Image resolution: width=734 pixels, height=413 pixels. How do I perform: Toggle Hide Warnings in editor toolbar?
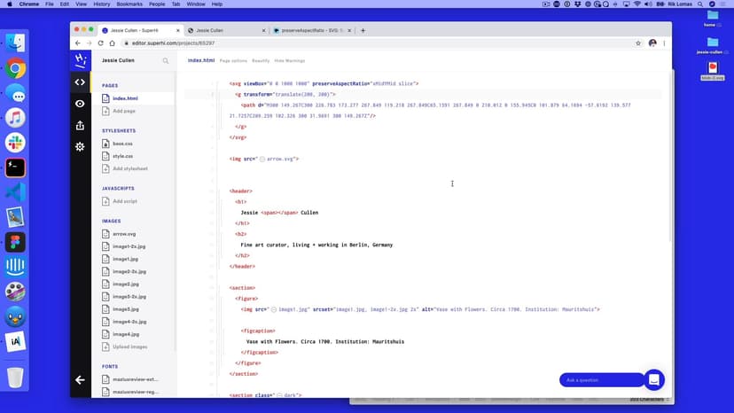pyautogui.click(x=290, y=61)
